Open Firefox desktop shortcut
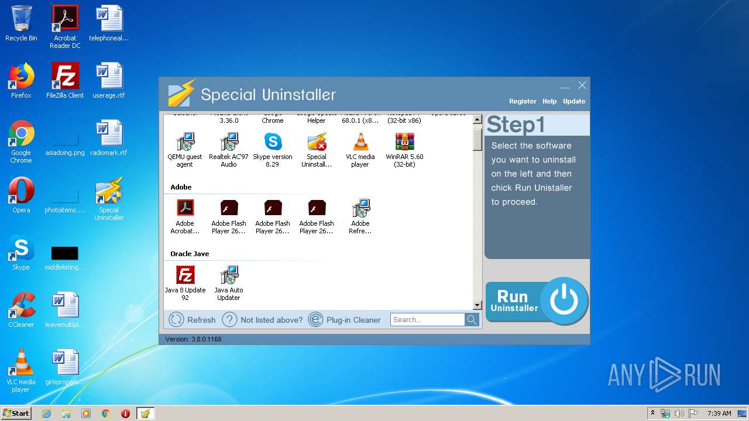The height and width of the screenshot is (421, 749). 21,81
